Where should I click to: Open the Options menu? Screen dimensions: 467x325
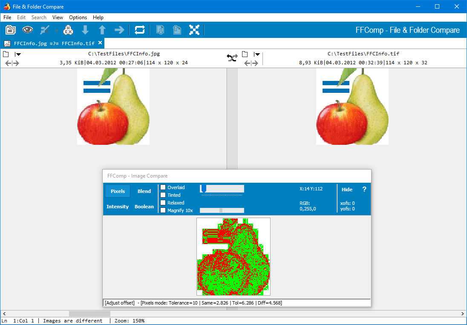[78, 17]
